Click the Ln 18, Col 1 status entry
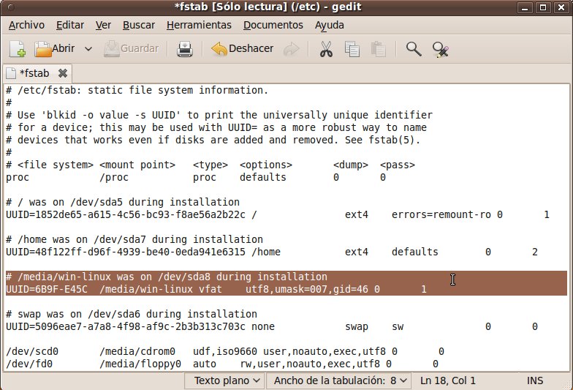The image size is (573, 390). (448, 380)
